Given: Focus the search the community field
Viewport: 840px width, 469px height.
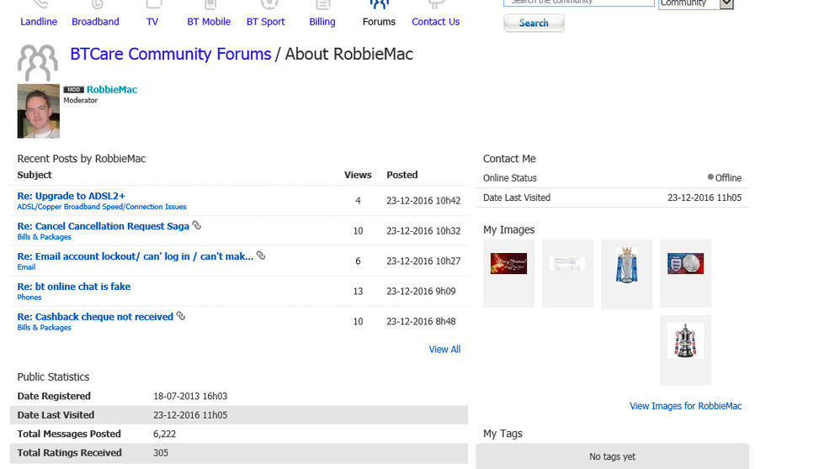Looking at the screenshot, I should click(x=579, y=3).
